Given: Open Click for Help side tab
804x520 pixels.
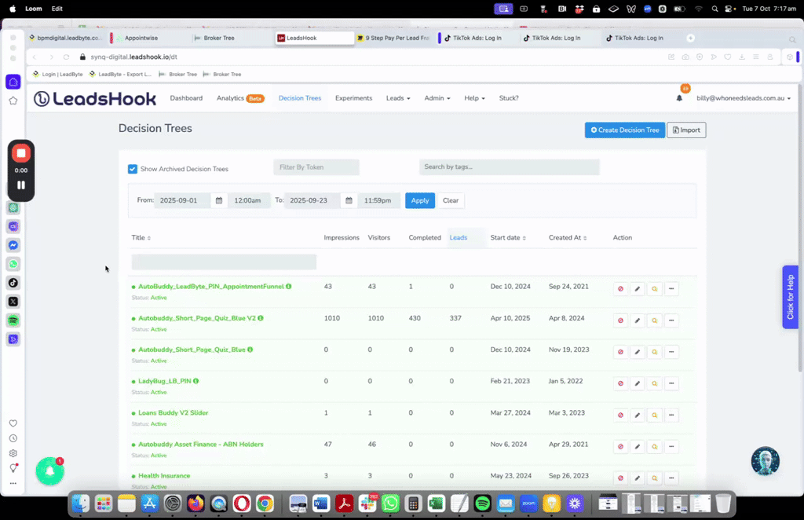Looking at the screenshot, I should (790, 297).
